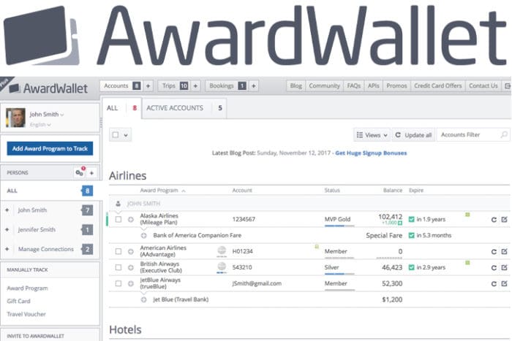
Task: Expand the Bank of America Companion Fare subaccount
Action: point(143,235)
